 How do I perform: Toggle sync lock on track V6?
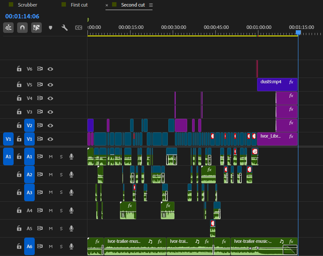[40, 69]
